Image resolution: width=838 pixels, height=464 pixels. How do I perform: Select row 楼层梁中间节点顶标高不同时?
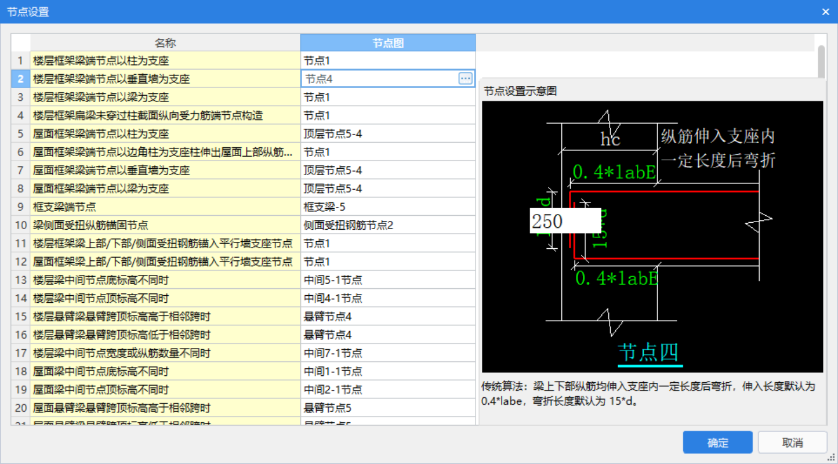(165, 298)
